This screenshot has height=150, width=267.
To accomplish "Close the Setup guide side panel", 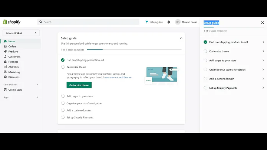I will point(263,23).
